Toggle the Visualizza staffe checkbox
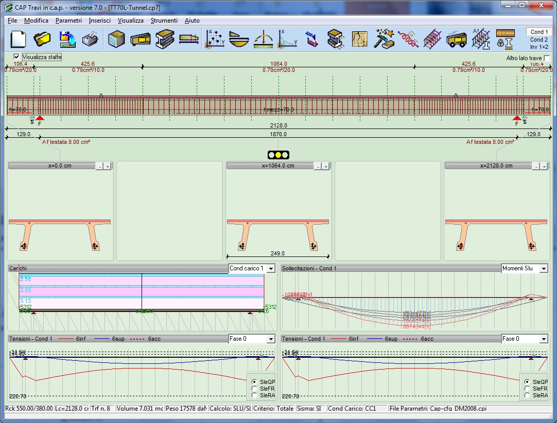 [x=16, y=57]
